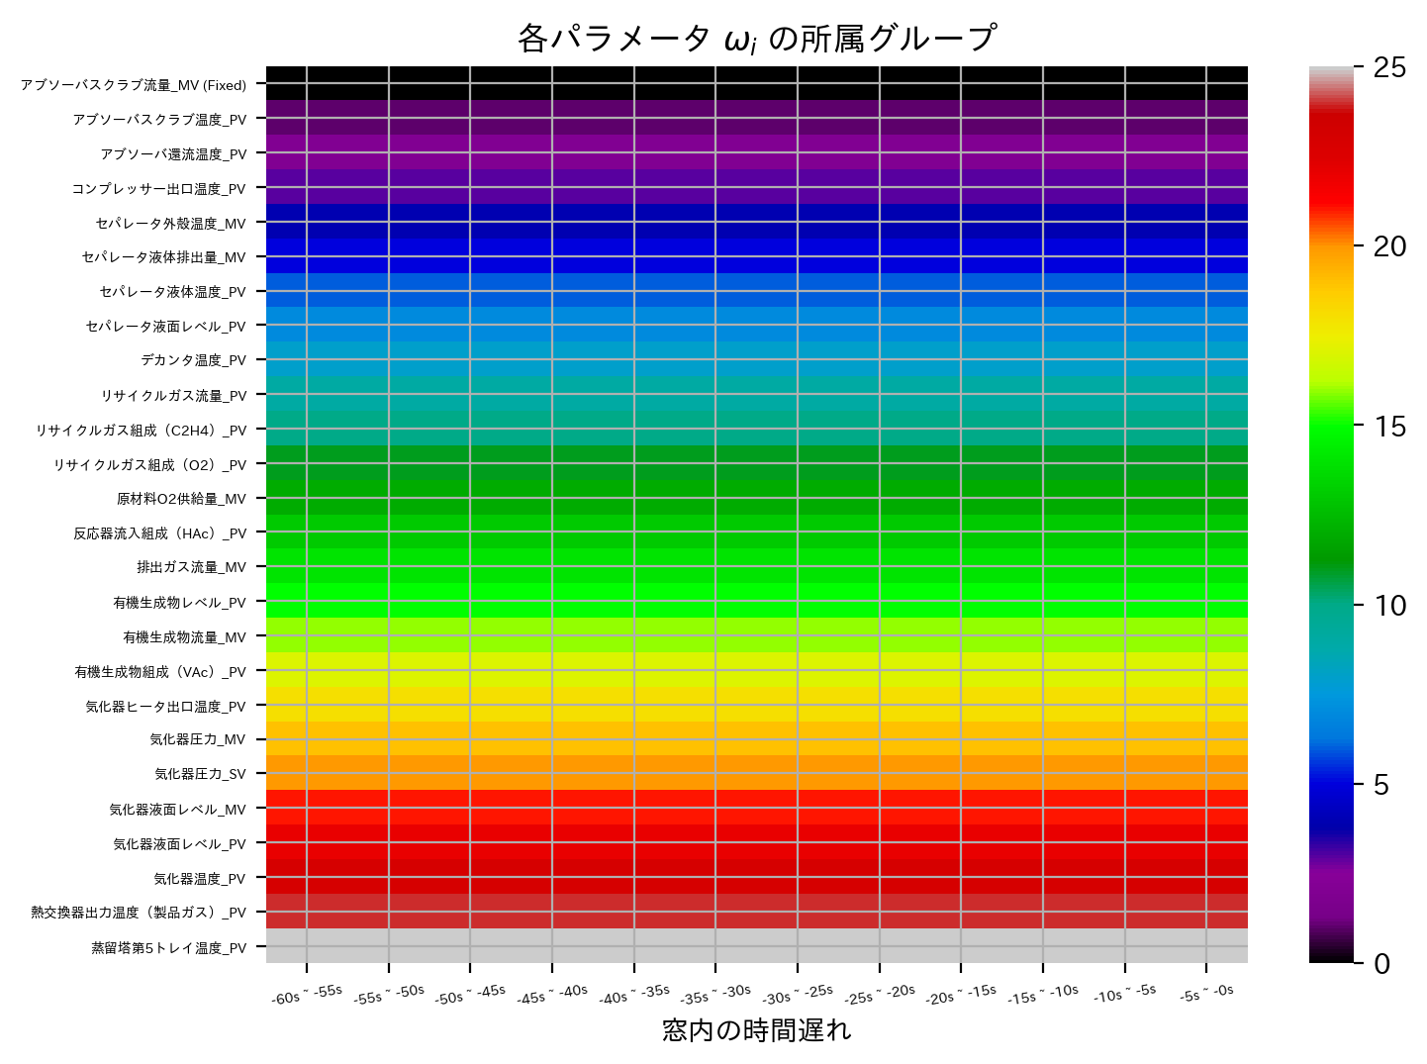Select y-label アブソーバスクラブ温度_PV
The image size is (1427, 1064).
[x=159, y=120]
